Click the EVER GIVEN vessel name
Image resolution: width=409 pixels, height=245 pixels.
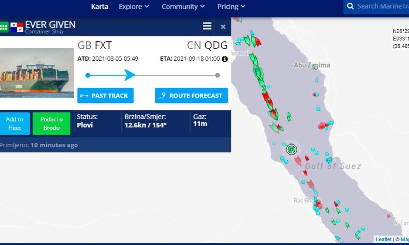pos(51,24)
